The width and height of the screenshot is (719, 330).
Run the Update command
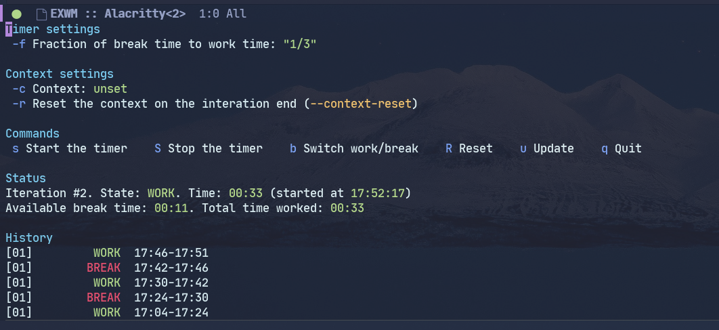pos(547,148)
